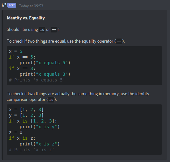The width and height of the screenshot is (170, 162).
Task: Click the 'Today at 09:53' timestamp
Action: tap(31, 6)
